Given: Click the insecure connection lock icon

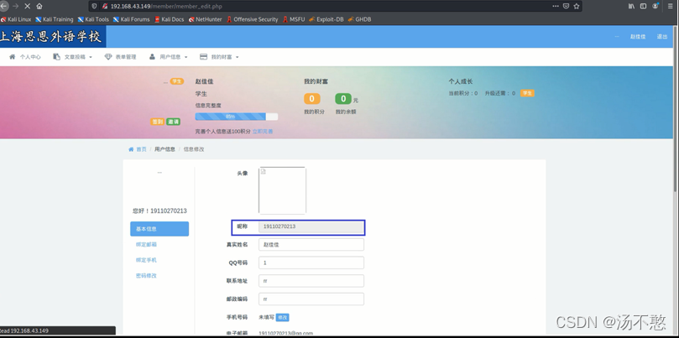Looking at the screenshot, I should tap(105, 6).
